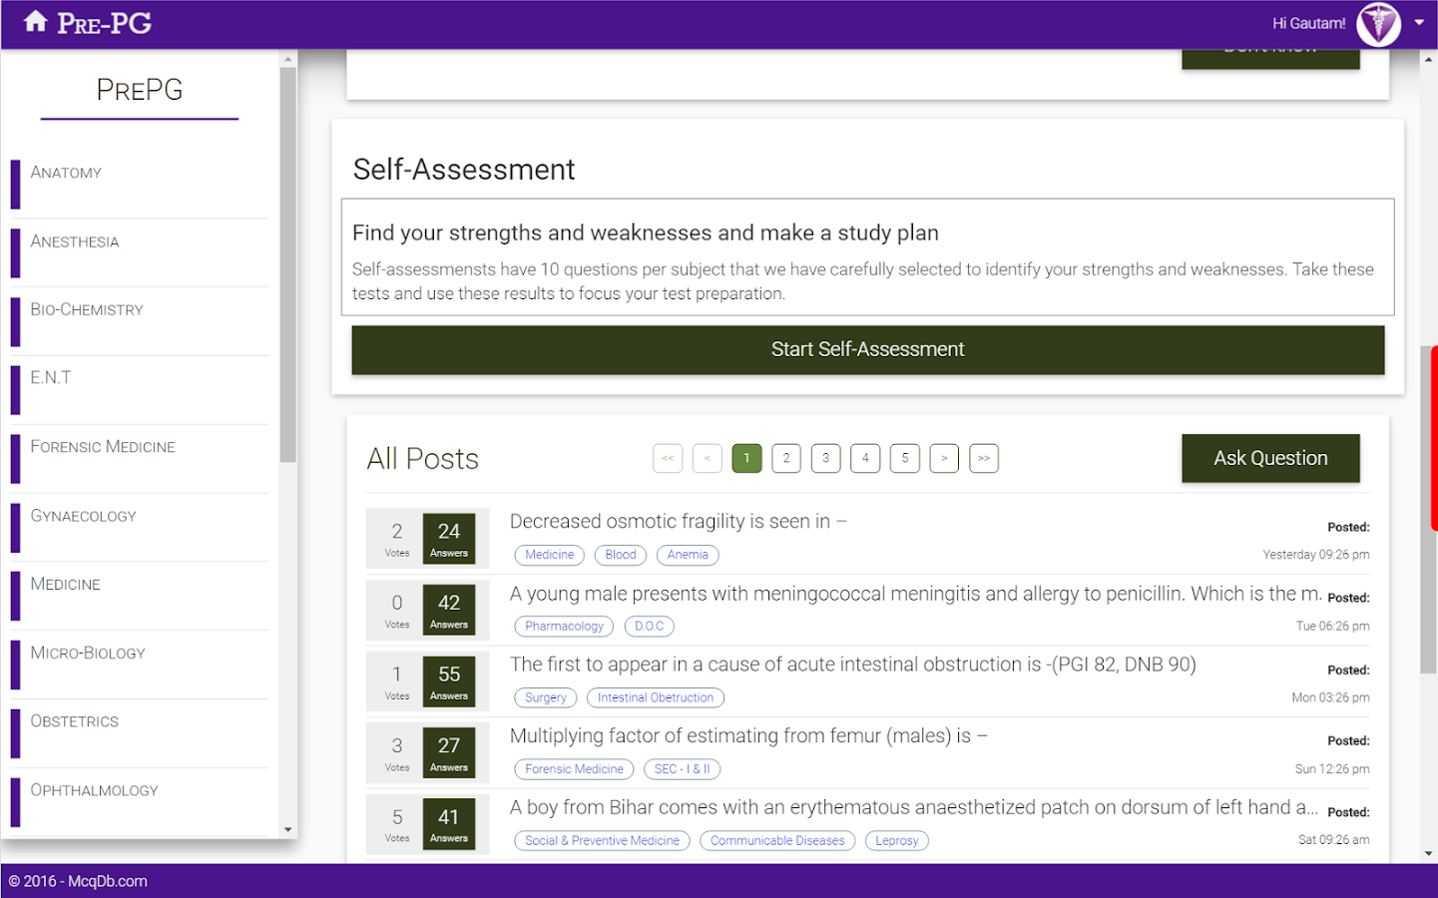
Task: Click Social & Preventive Medicine tag
Action: pyautogui.click(x=602, y=841)
